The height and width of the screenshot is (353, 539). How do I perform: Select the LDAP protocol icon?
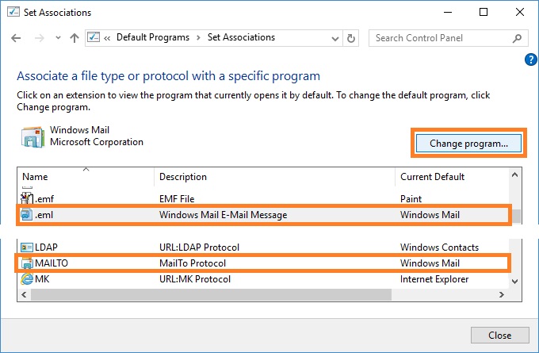[x=27, y=247]
